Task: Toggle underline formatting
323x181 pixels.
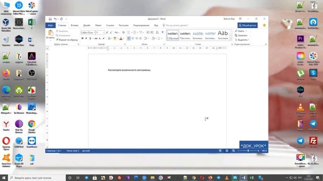Action: tap(90, 38)
